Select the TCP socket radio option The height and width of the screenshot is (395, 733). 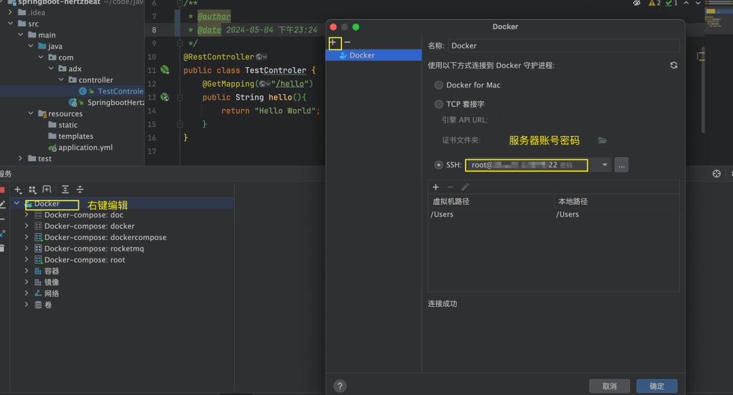(x=438, y=104)
